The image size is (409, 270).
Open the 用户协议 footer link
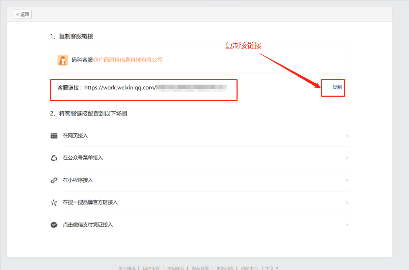(x=151, y=268)
